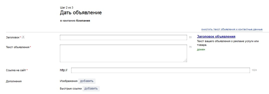Add quick links via Быстрые ссылки добавить
Screen dimensions: 269x94
pos(91,88)
